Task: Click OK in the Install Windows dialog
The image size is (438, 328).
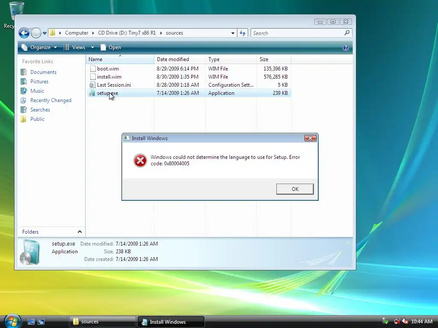Action: pos(295,189)
